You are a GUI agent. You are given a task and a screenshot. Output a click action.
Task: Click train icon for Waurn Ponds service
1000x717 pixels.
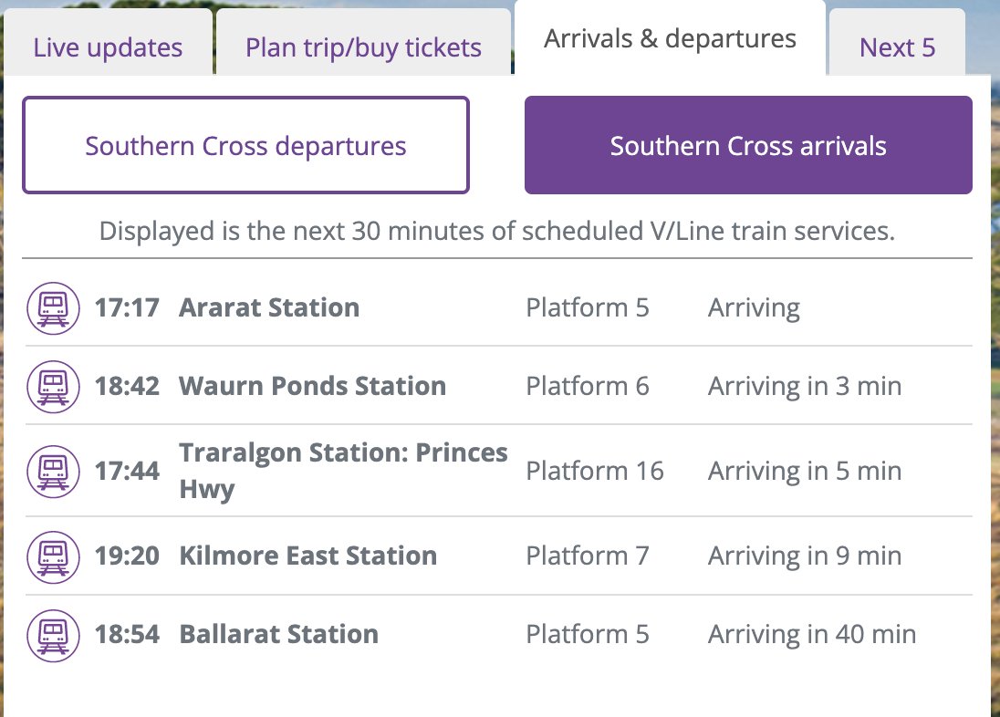(53, 387)
